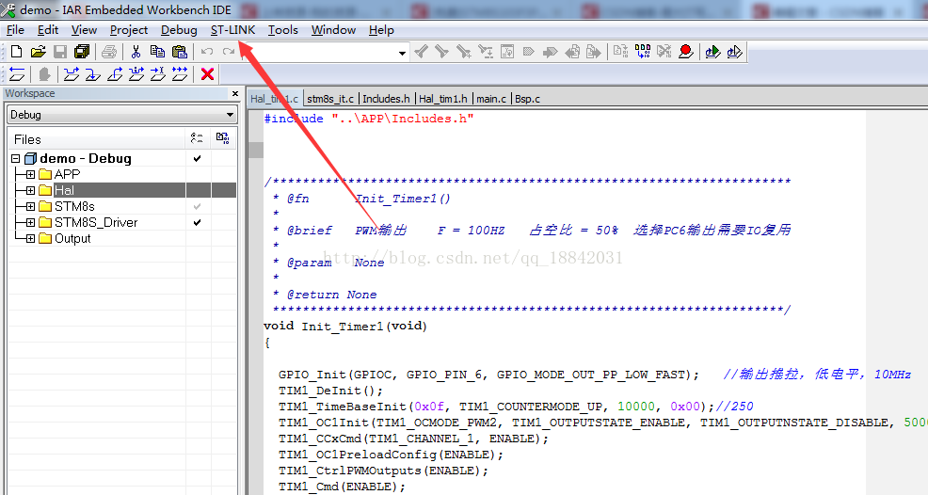Screen dimensions: 928x495
Task: Click the Step Over icon
Action: pos(71,74)
